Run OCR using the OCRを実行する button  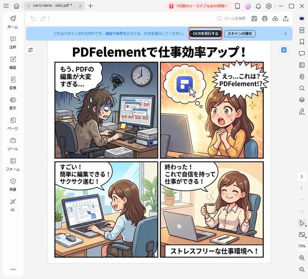(x=206, y=33)
